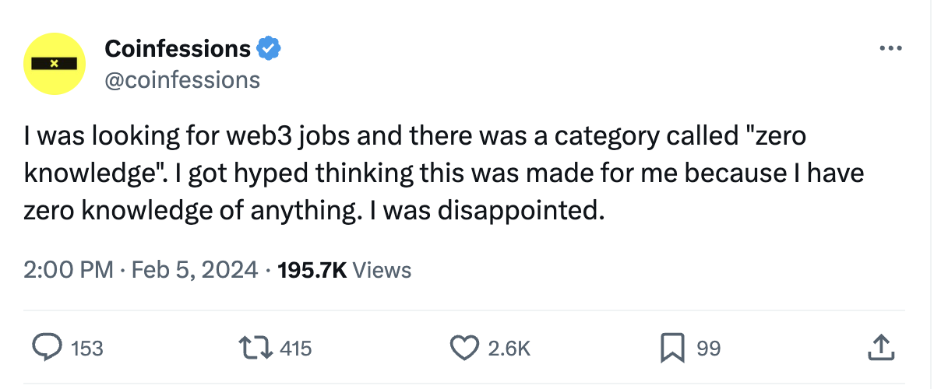
Task: Bookmark this tweet with the bookmark icon
Action: [672, 348]
